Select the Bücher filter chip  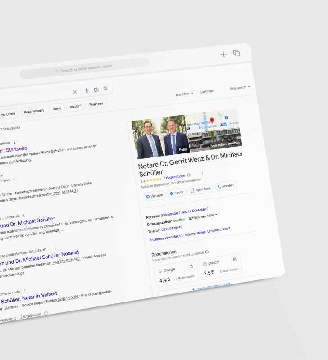75,107
